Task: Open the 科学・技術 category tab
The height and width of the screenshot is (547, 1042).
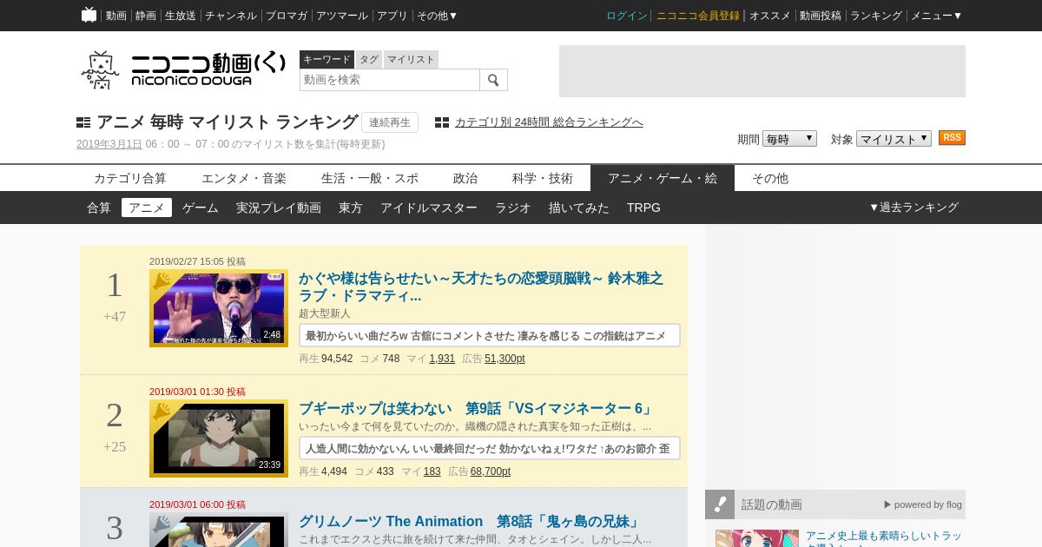Action: [x=543, y=178]
